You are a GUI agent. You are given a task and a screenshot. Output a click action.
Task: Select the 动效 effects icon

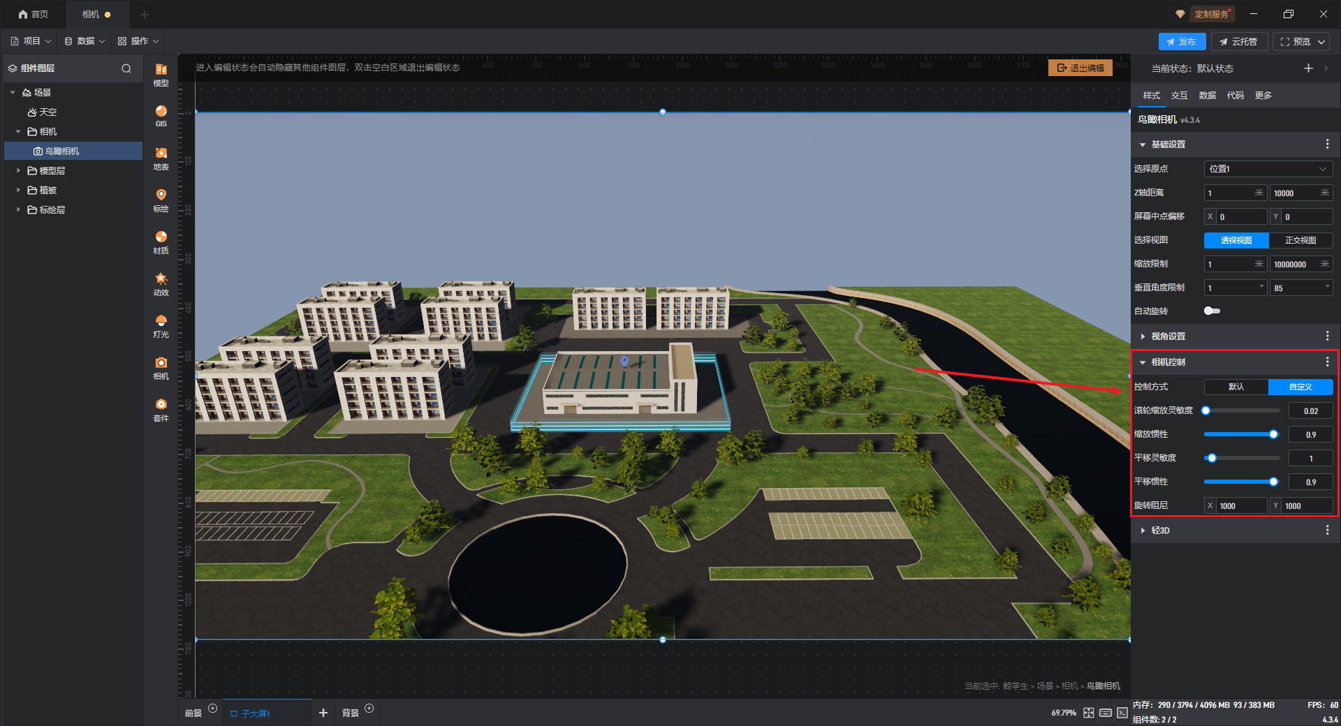[161, 283]
